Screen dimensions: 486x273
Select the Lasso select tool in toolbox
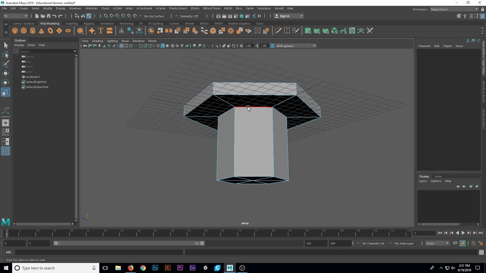[6, 55]
